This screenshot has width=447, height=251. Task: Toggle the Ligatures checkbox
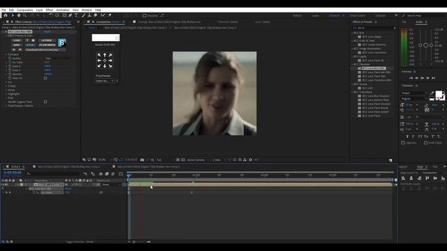click(403, 143)
